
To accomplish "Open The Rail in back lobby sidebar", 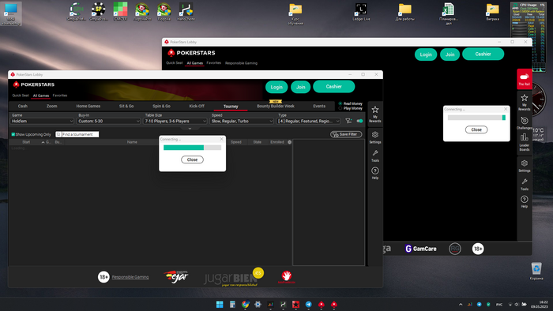I will tap(524, 79).
